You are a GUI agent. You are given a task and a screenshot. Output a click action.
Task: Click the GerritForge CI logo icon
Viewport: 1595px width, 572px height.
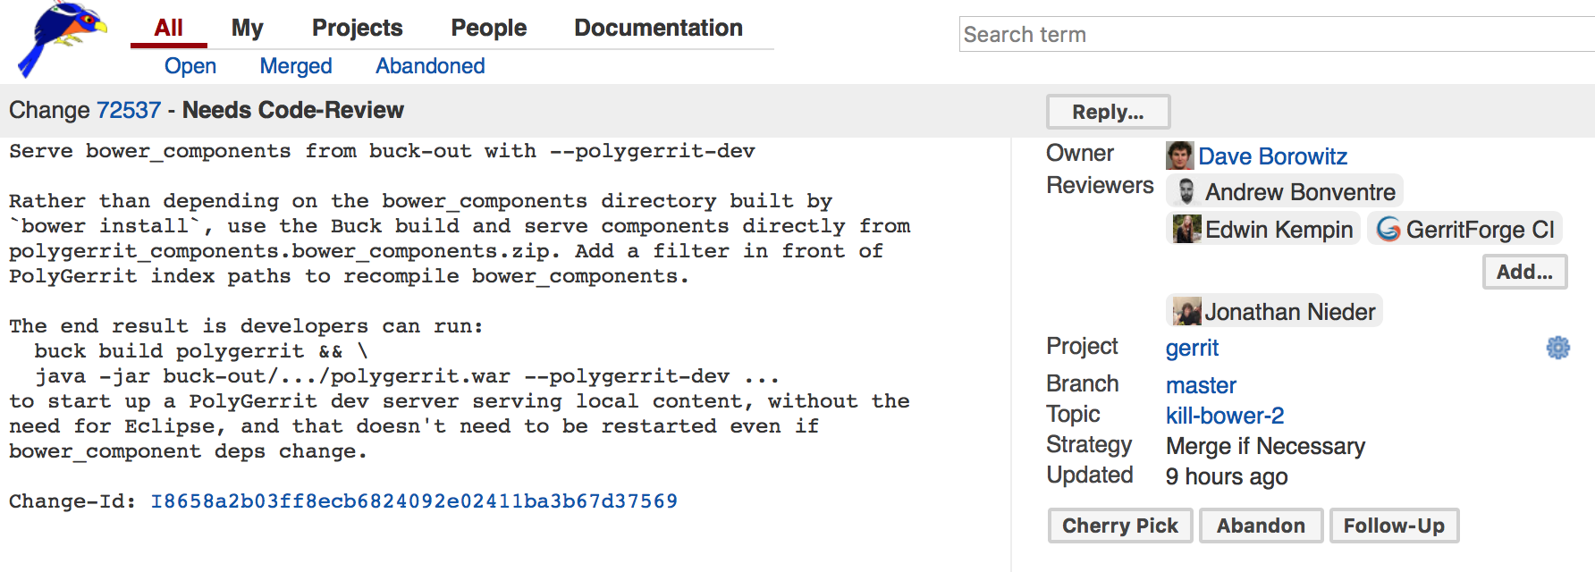[1388, 230]
